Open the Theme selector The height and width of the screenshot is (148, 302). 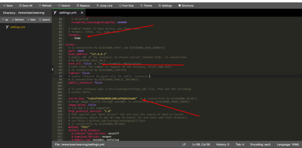click(146, 6)
